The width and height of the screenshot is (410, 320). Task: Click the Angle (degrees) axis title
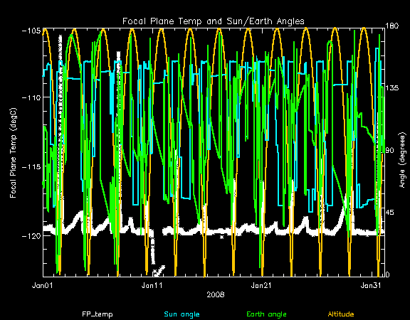403,160
